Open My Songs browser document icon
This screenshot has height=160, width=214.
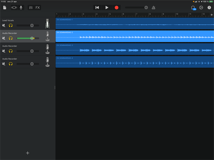pyautogui.click(x=5, y=7)
